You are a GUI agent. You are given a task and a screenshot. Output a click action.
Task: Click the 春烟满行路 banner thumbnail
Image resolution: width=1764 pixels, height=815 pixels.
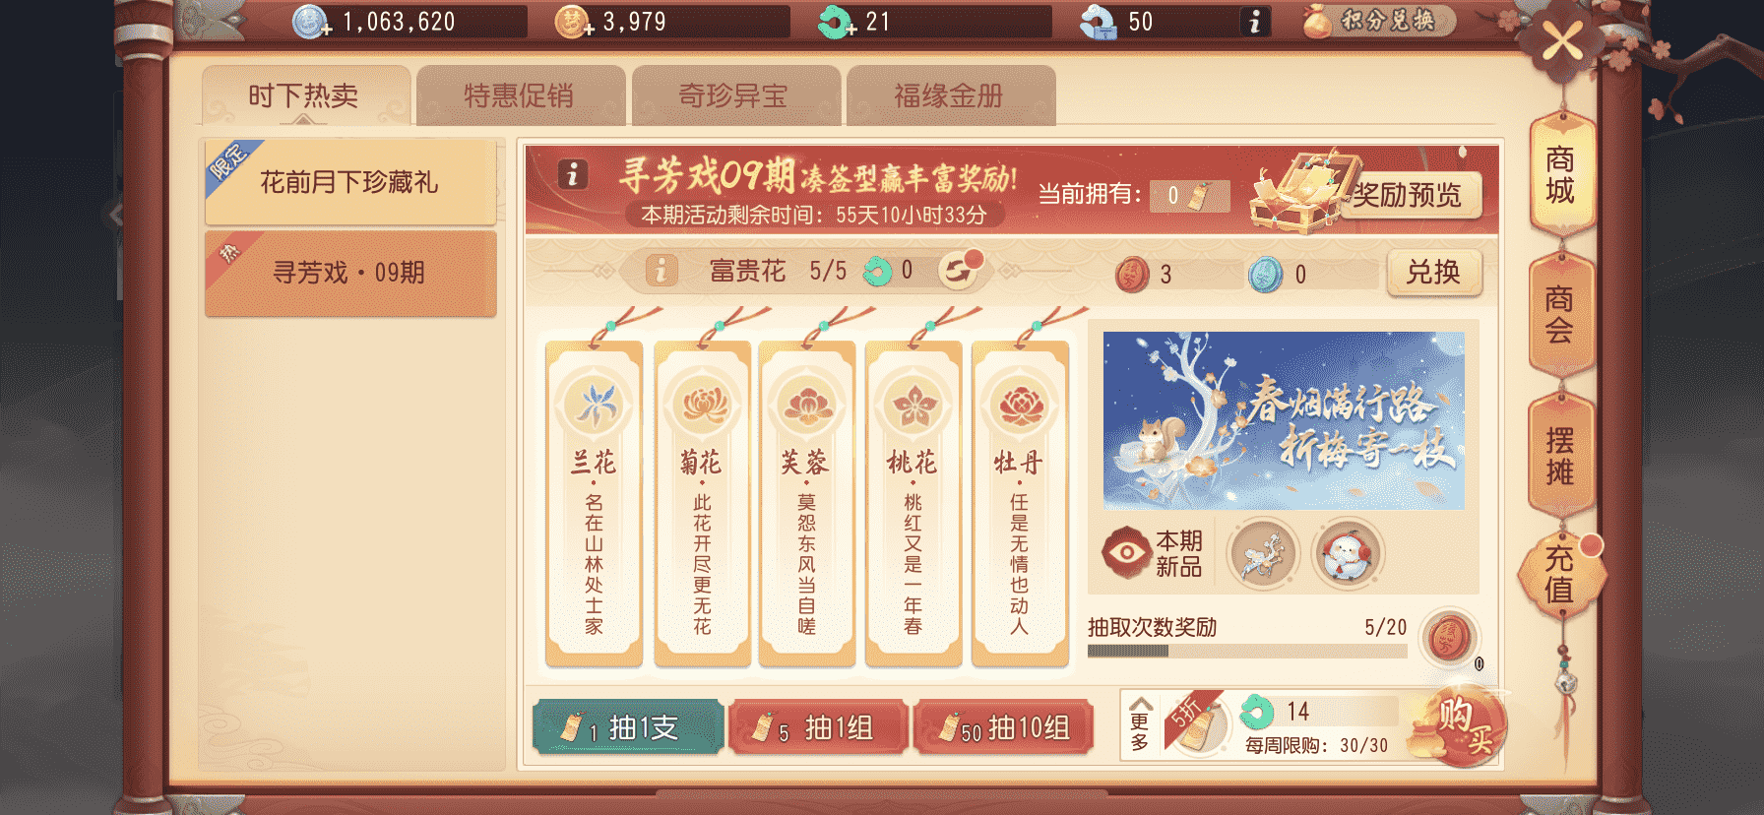tap(1284, 420)
